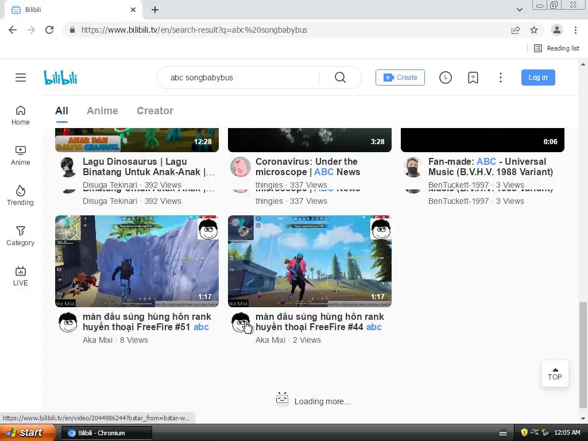
Task: Click the browser address bar URL
Action: [x=194, y=30]
